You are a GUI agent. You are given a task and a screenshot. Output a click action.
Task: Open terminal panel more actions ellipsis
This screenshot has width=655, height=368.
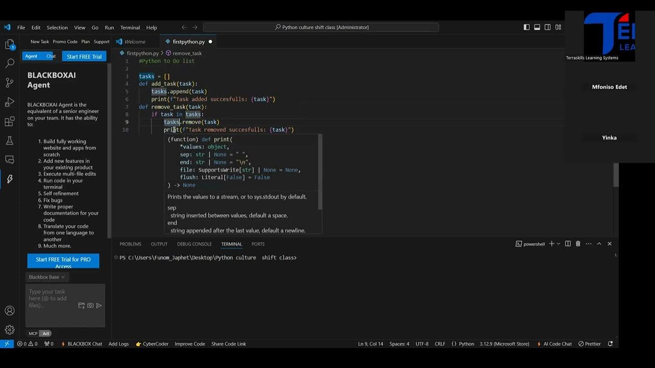tap(588, 244)
